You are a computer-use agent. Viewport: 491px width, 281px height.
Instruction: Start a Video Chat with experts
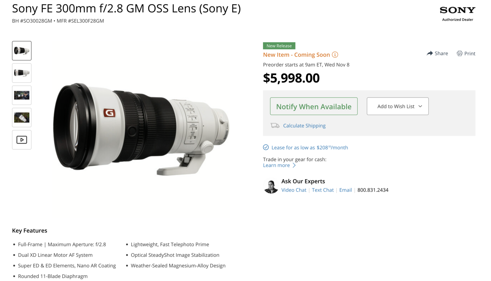[293, 190]
